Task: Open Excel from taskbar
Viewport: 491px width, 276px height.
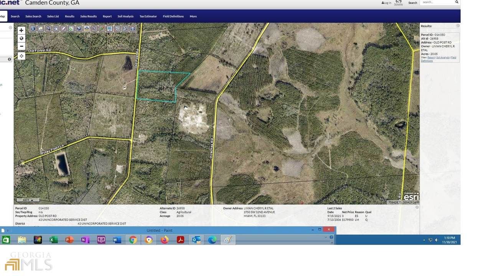Action: pyautogui.click(x=54, y=240)
